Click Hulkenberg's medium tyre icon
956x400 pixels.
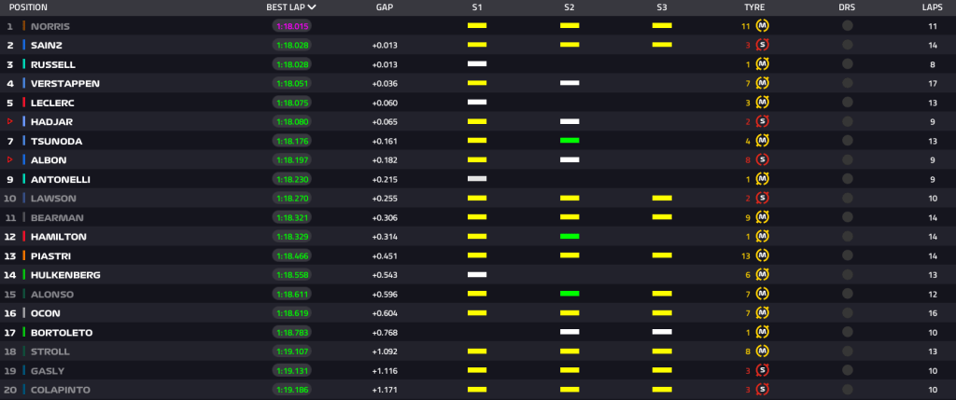click(762, 274)
